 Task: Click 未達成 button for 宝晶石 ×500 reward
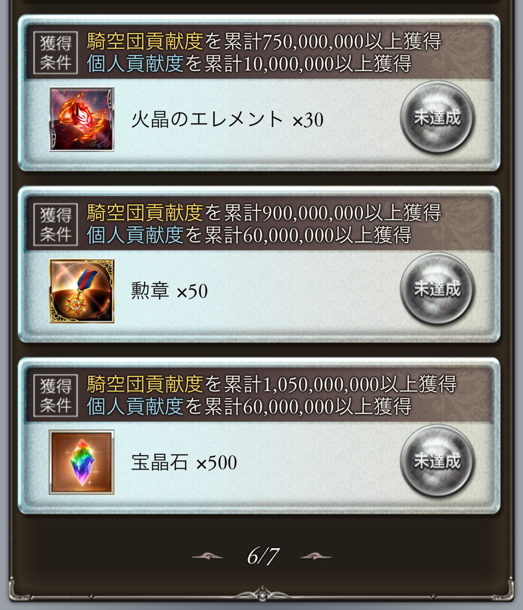point(437,460)
